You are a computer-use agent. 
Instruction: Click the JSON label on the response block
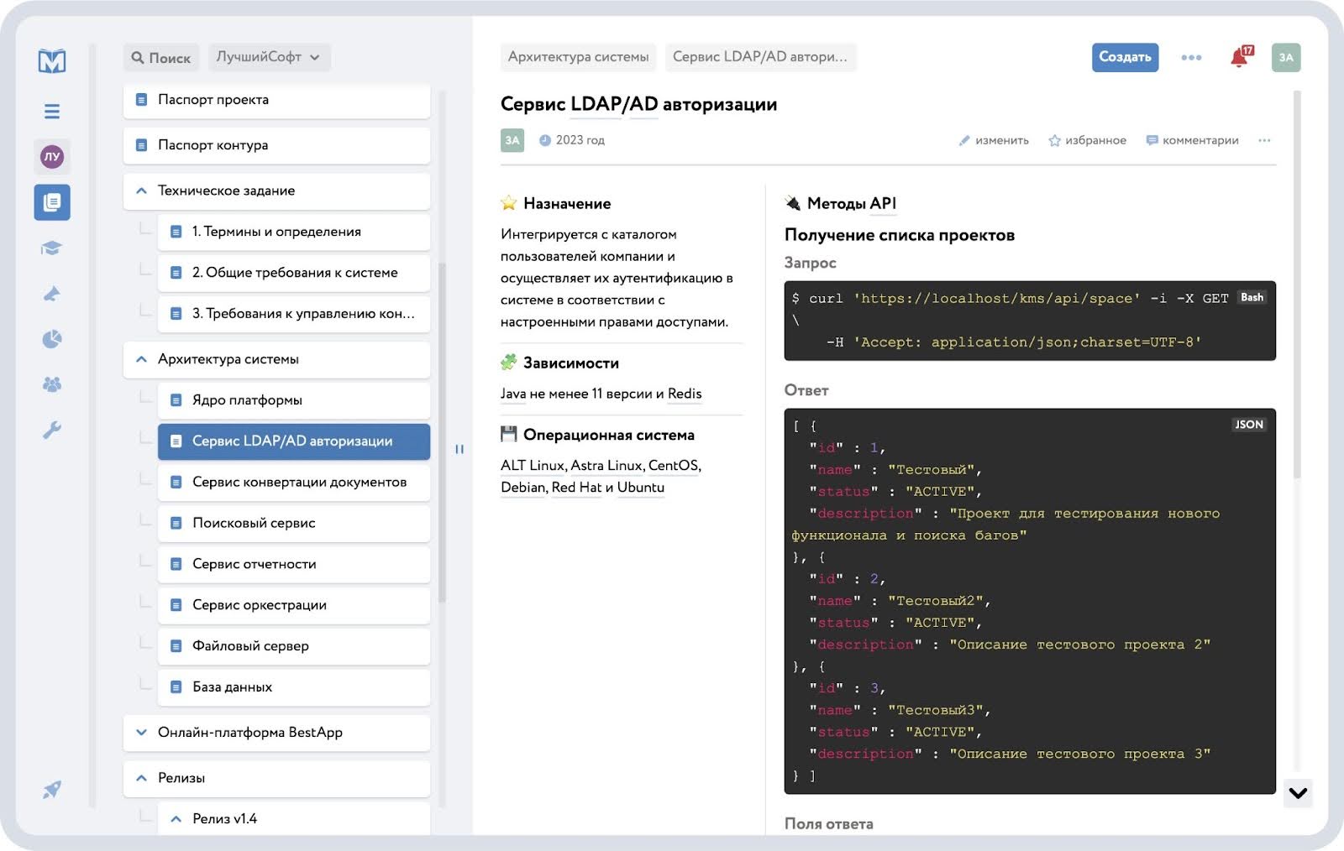[1249, 425]
